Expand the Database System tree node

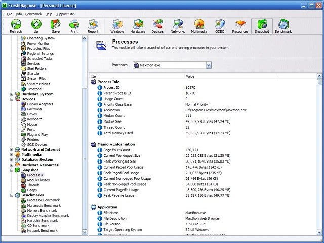[x=12, y=160]
